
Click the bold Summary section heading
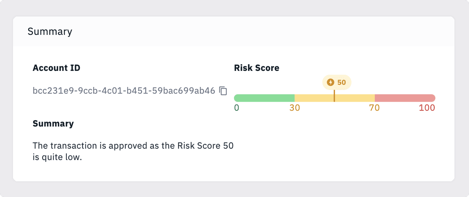pos(53,124)
